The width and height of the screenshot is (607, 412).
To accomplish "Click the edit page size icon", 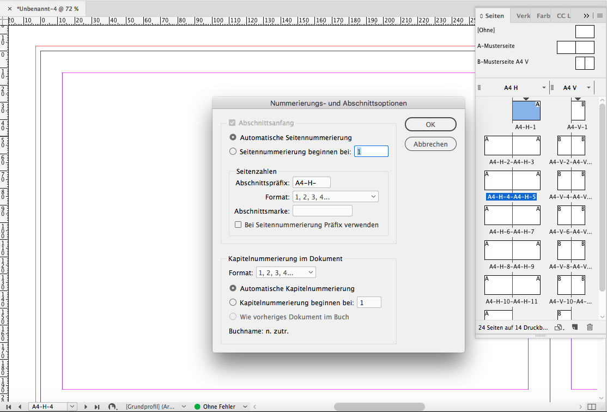I will coord(559,328).
